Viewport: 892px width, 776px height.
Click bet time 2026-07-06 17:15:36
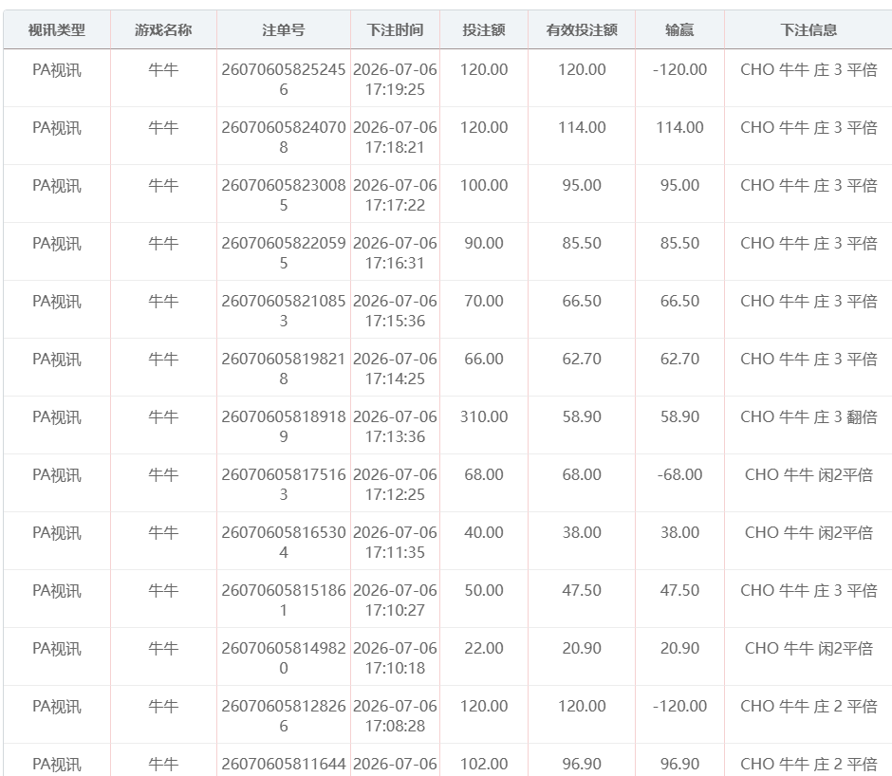395,310
